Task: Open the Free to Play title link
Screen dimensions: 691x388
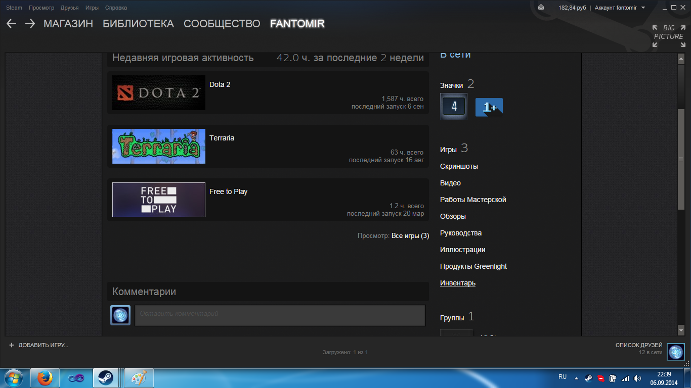Action: pos(229,191)
